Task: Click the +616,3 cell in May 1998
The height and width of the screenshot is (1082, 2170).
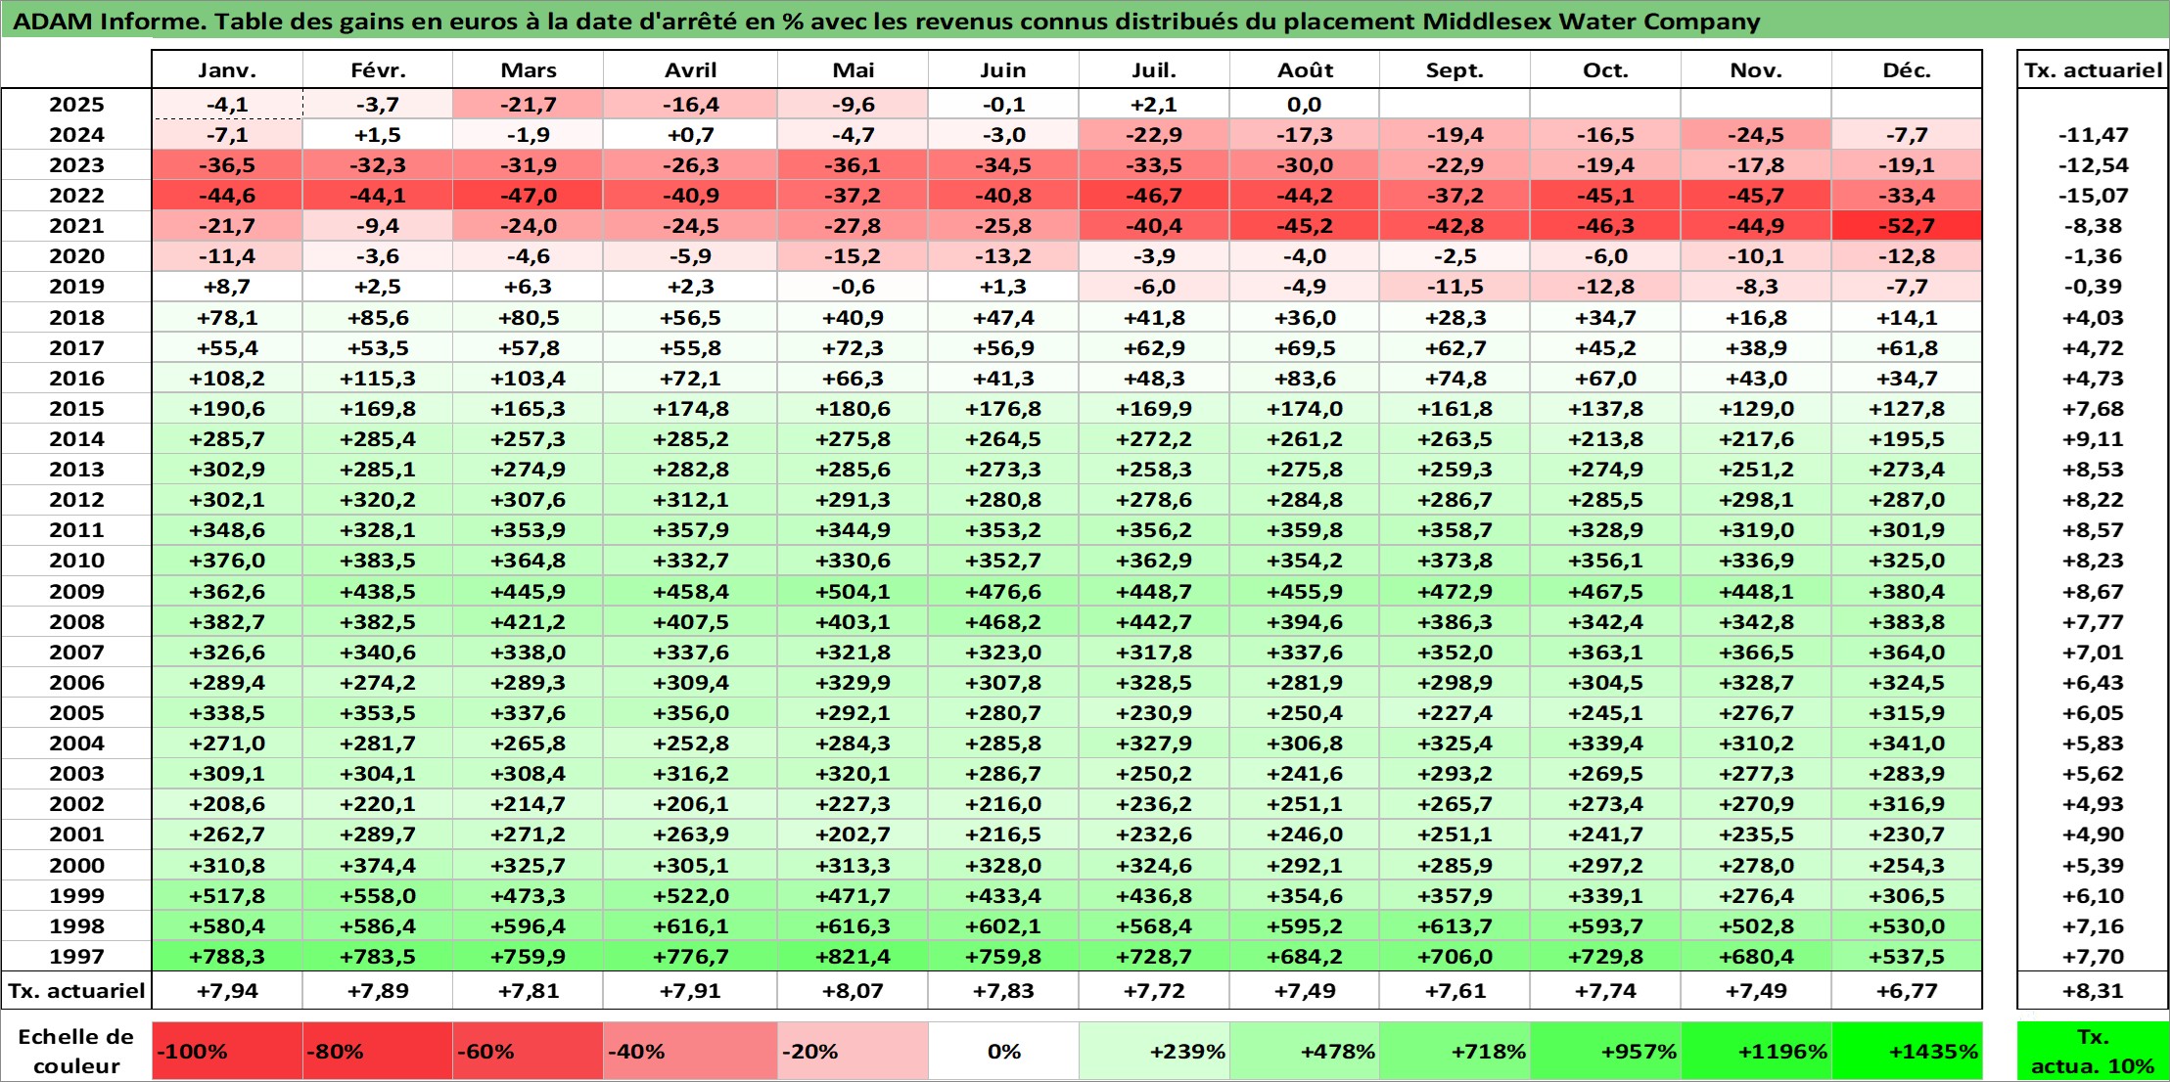Action: pyautogui.click(x=853, y=925)
